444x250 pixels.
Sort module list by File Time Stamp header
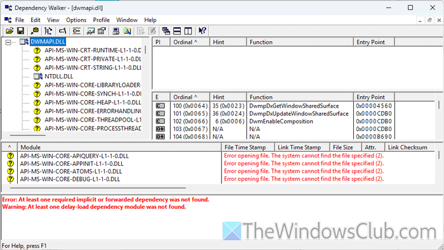tap(248, 147)
